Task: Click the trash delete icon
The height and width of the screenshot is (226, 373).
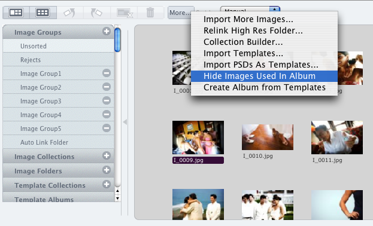Action: coord(150,13)
